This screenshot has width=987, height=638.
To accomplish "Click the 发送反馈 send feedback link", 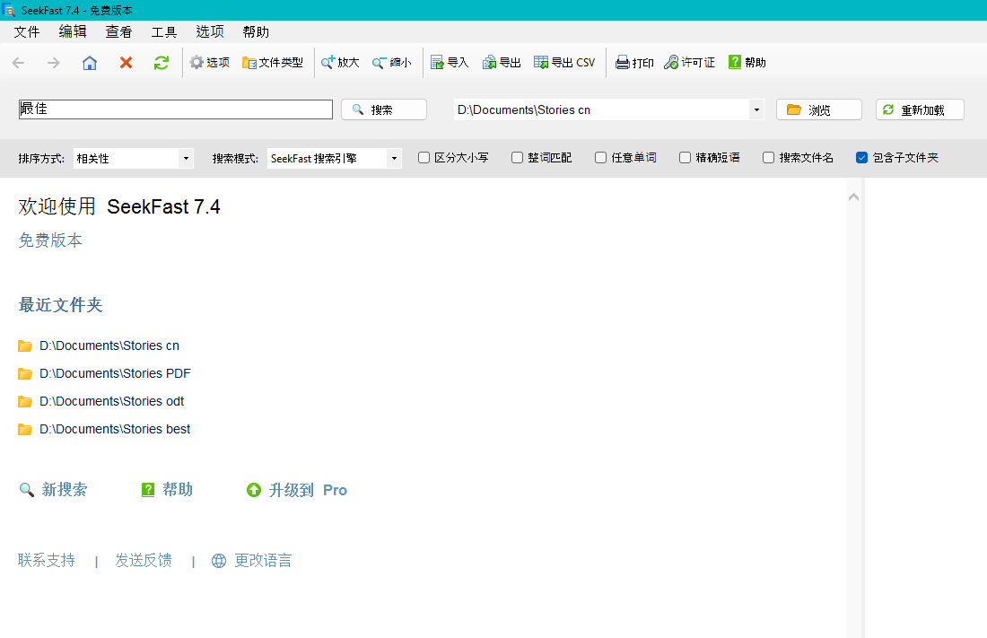I will 144,560.
